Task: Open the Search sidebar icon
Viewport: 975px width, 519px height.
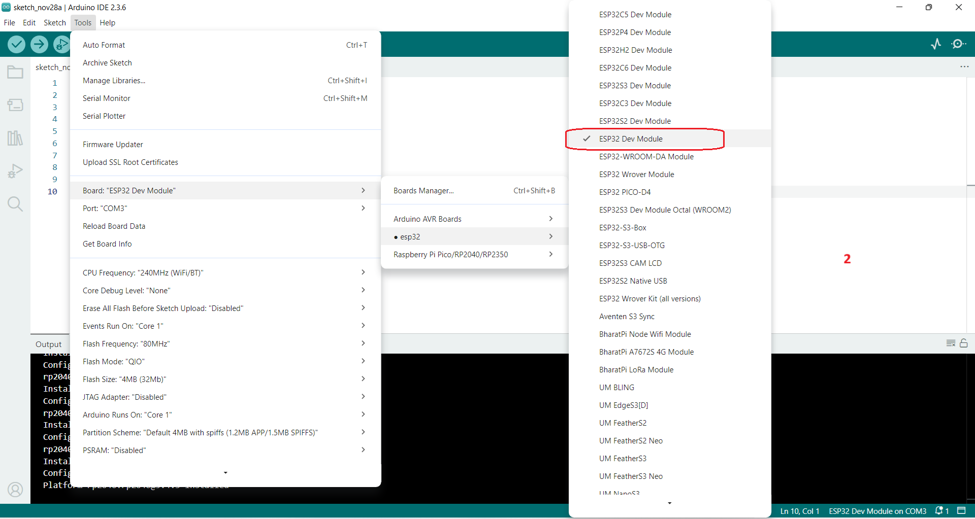Action: (15, 204)
